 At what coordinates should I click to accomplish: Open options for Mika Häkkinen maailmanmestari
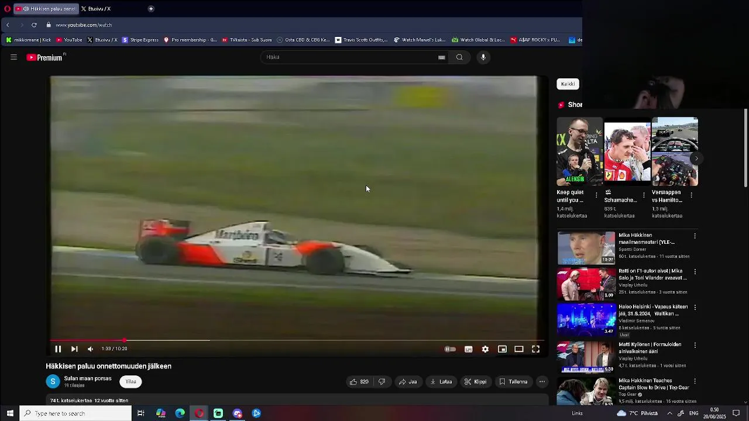click(695, 236)
